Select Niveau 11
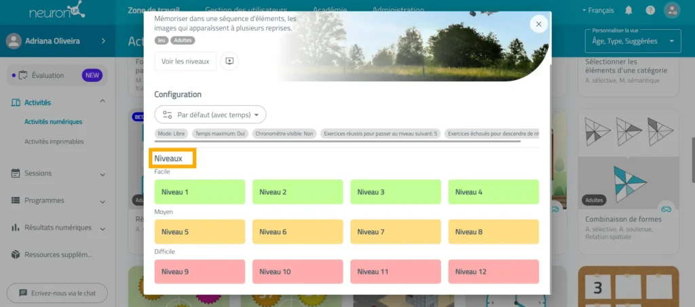 (396, 272)
